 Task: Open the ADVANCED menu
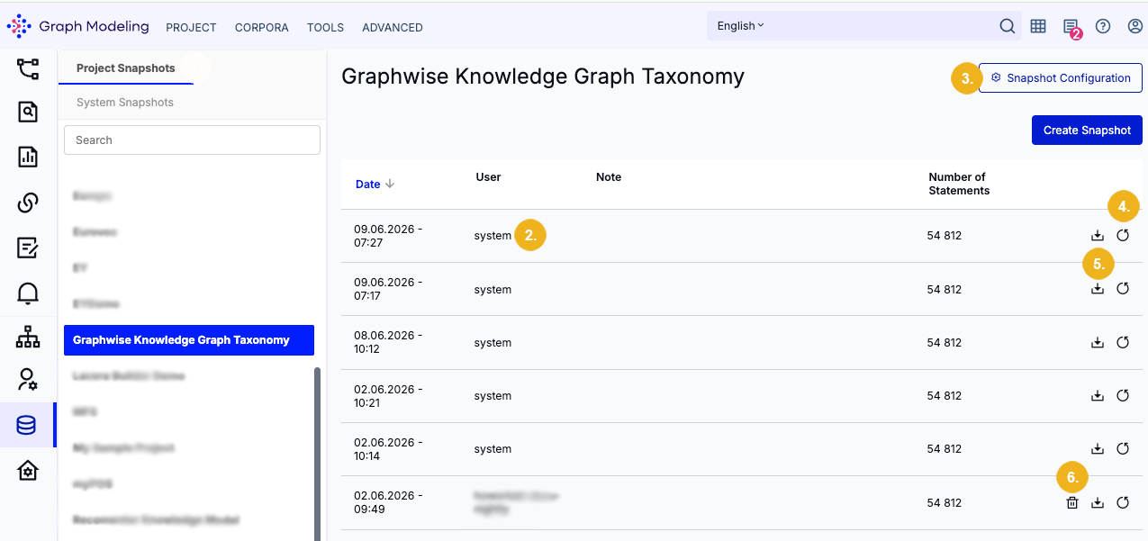393,28
